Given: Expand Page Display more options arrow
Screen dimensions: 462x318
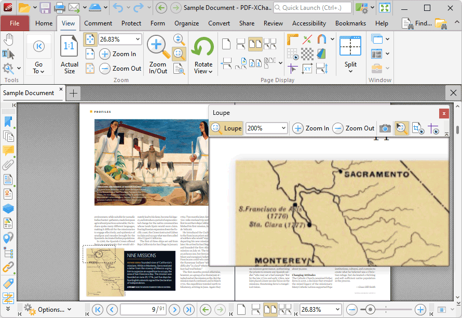Looking at the screenshot, I should (x=280, y=63).
